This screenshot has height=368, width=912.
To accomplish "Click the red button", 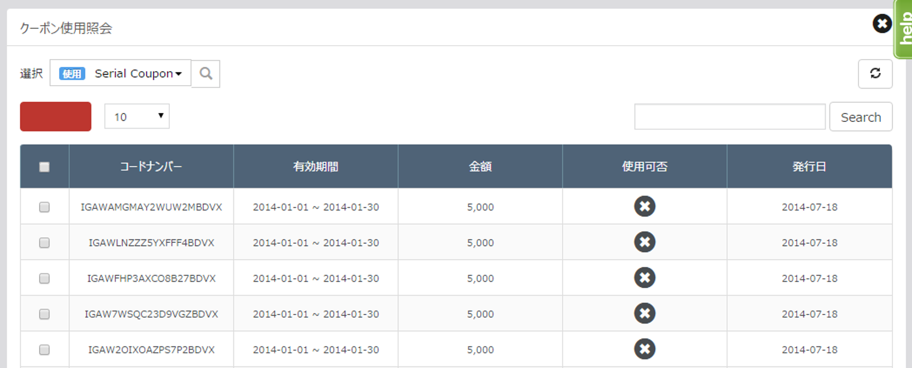I will pos(56,116).
